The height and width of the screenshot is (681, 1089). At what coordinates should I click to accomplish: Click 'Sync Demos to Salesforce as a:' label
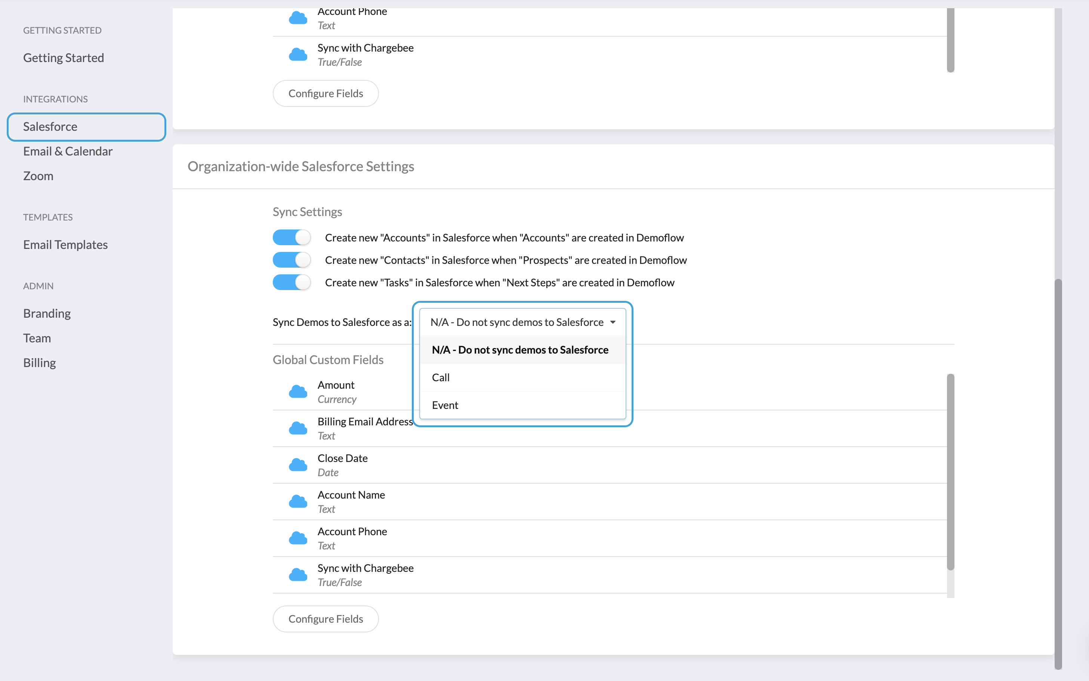click(x=342, y=322)
